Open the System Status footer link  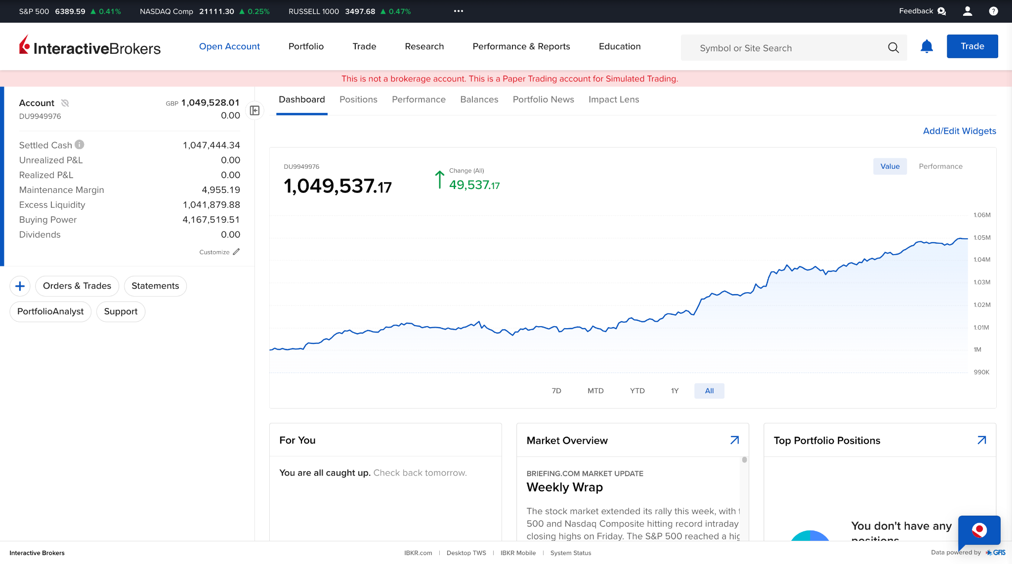[x=571, y=553]
